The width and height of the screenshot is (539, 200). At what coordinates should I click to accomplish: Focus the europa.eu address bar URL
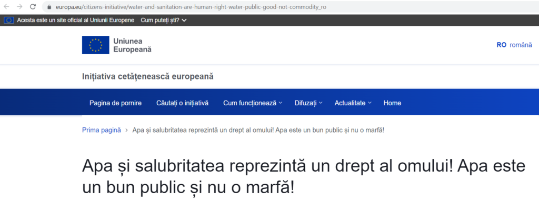coord(191,7)
